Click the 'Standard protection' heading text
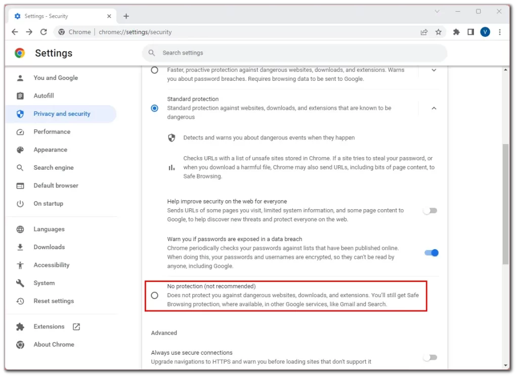 pyautogui.click(x=193, y=99)
